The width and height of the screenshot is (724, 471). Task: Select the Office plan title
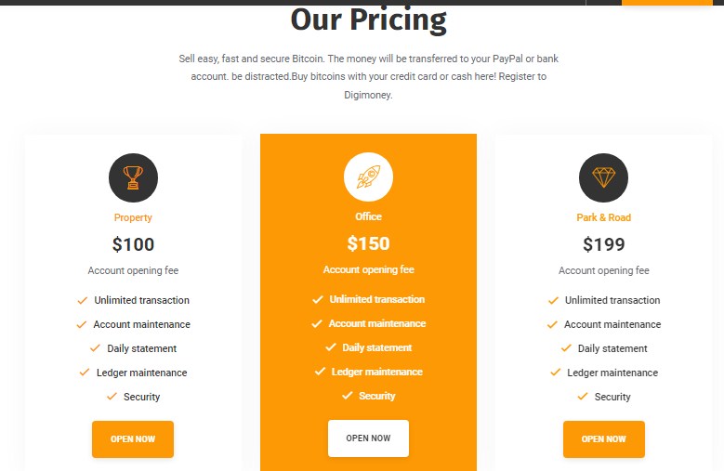pos(368,216)
